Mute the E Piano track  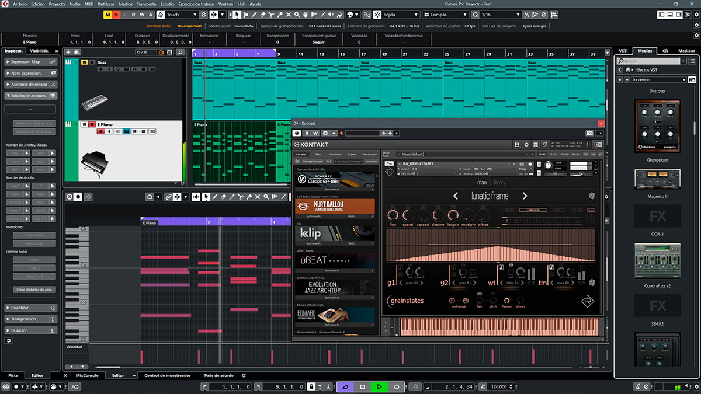tap(84, 124)
